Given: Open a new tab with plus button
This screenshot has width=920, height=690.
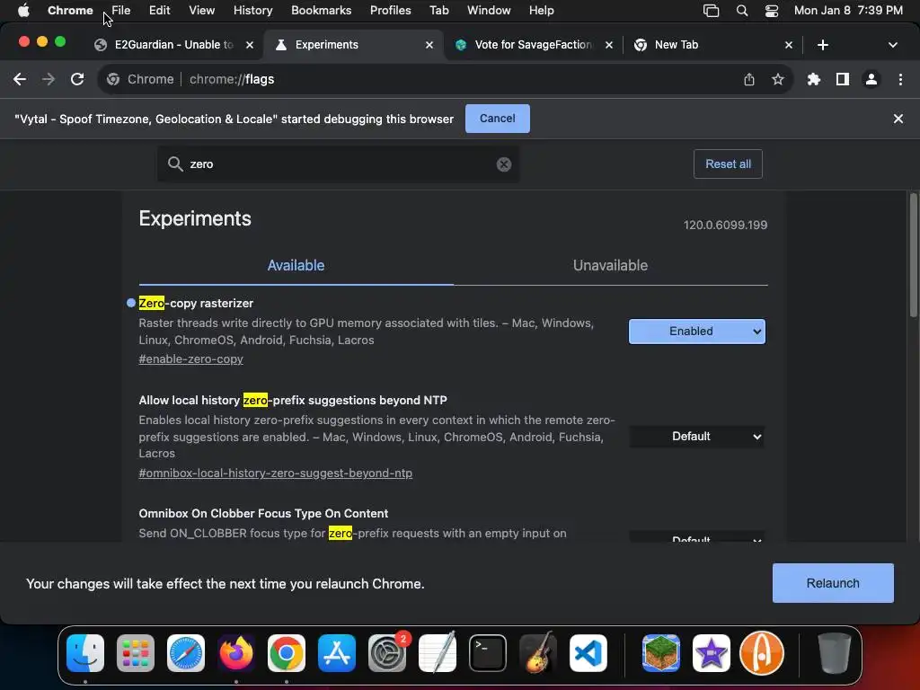Looking at the screenshot, I should tap(823, 45).
